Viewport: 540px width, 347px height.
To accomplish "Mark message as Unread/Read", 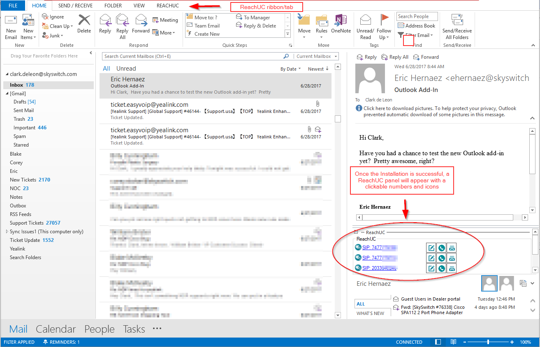I will tap(365, 27).
